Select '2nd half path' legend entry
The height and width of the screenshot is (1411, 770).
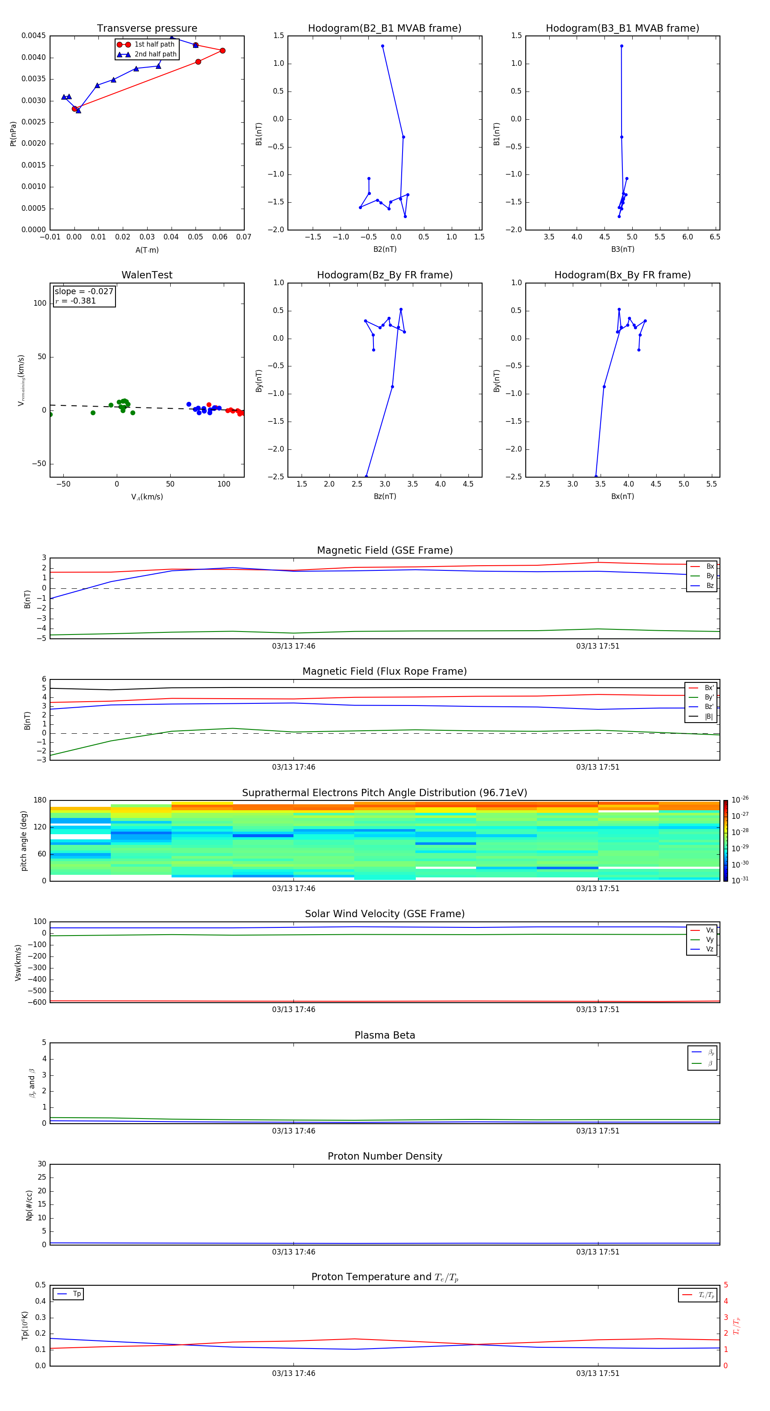tap(147, 54)
